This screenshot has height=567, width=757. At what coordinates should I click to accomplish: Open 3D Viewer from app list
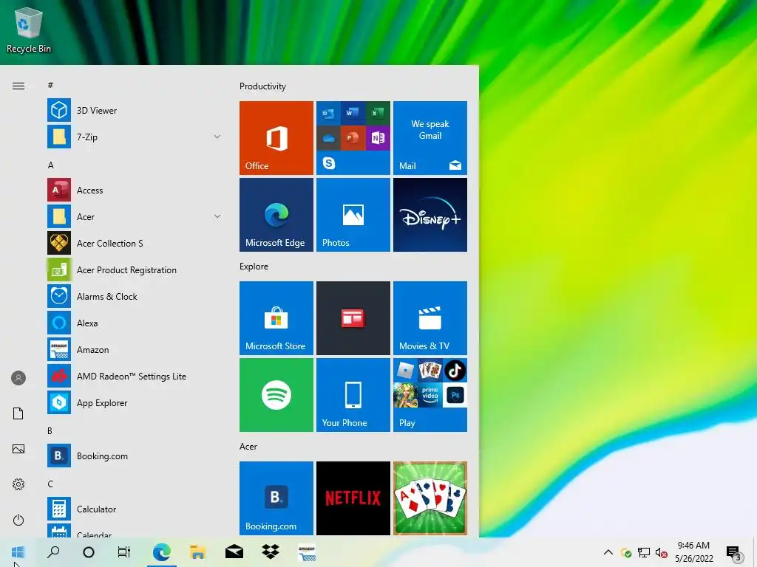[x=135, y=111]
